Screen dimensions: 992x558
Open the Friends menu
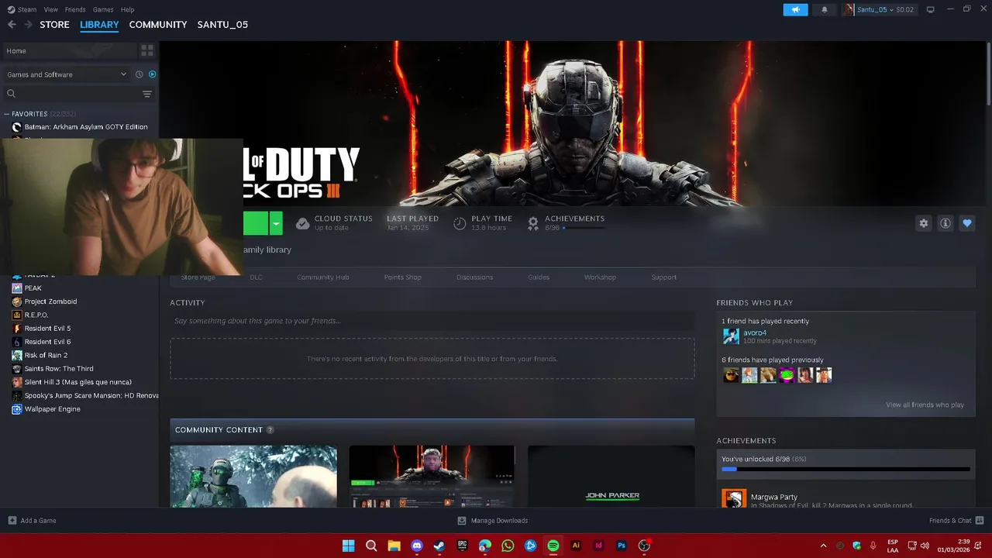[x=75, y=9]
